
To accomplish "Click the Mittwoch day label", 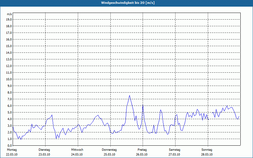I will pos(77,150).
